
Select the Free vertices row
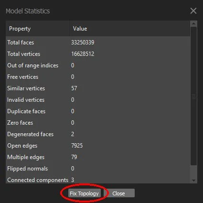98,77
